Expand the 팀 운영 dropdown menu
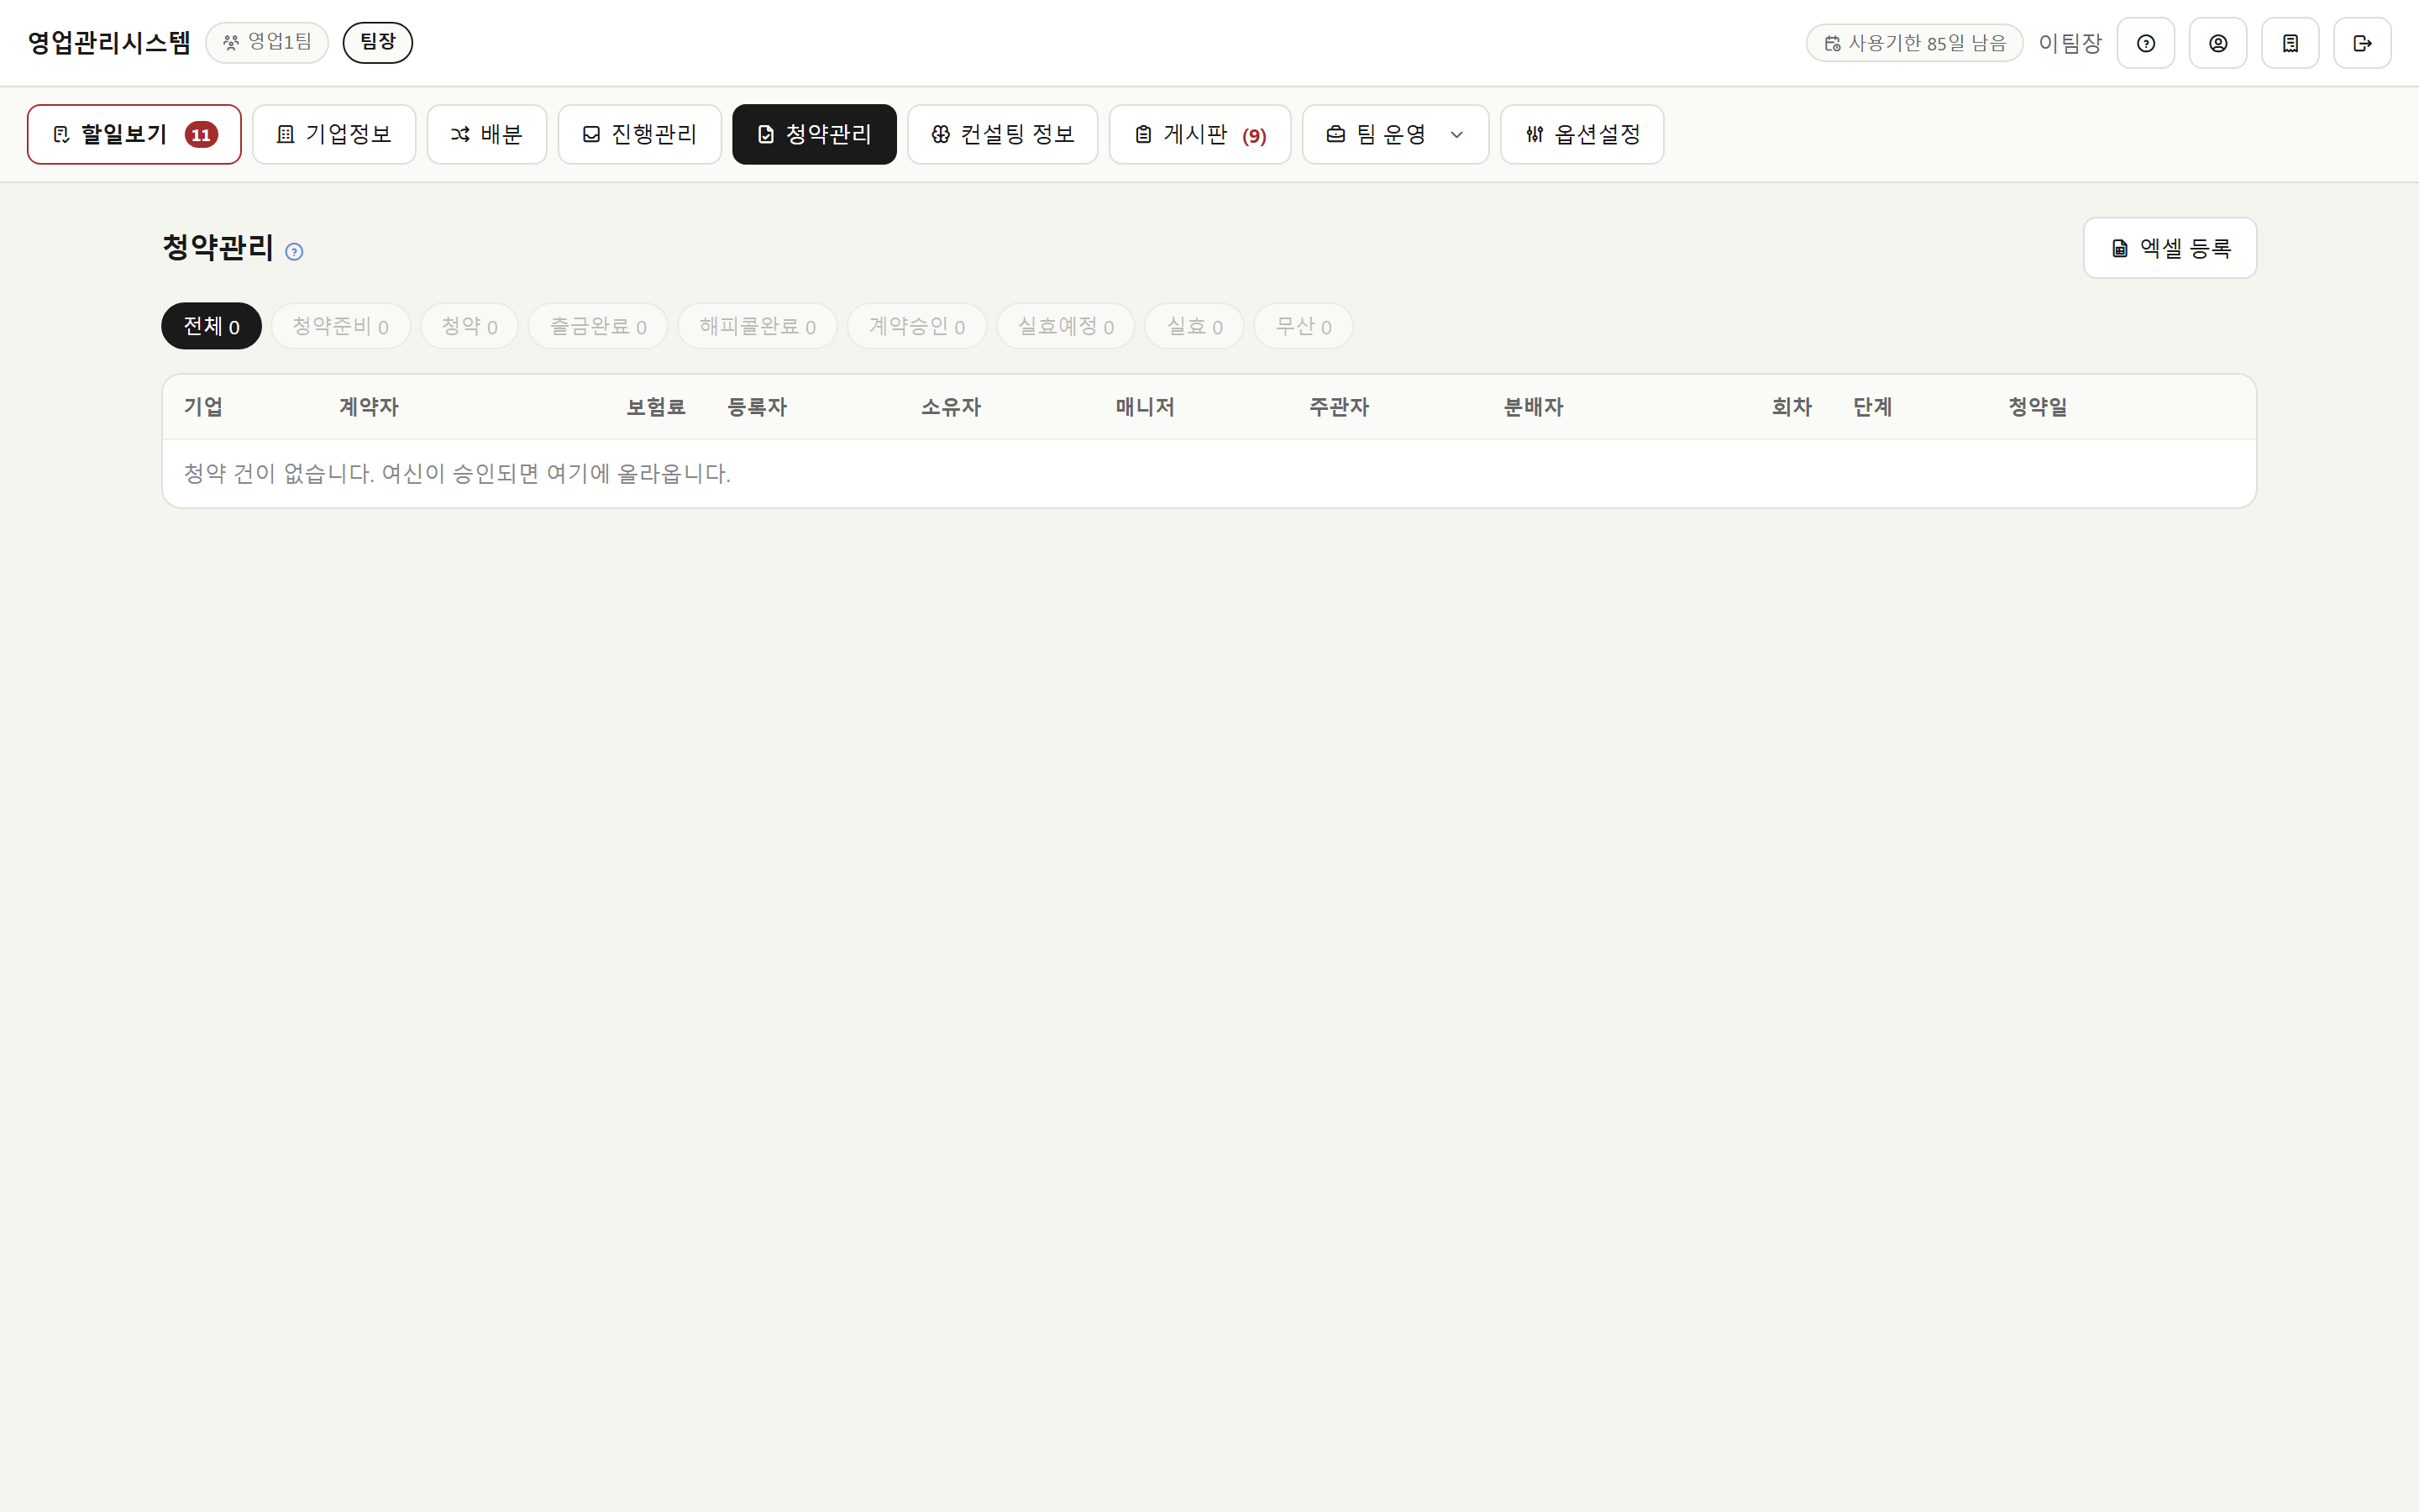 click(x=1395, y=134)
